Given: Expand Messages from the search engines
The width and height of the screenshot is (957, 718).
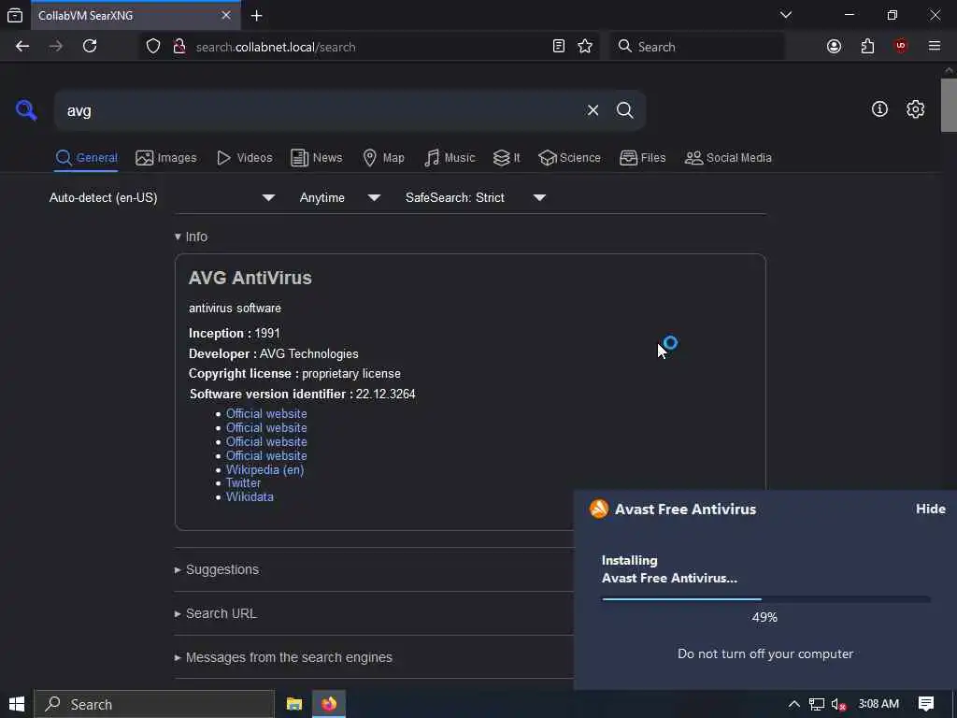Looking at the screenshot, I should [x=283, y=657].
